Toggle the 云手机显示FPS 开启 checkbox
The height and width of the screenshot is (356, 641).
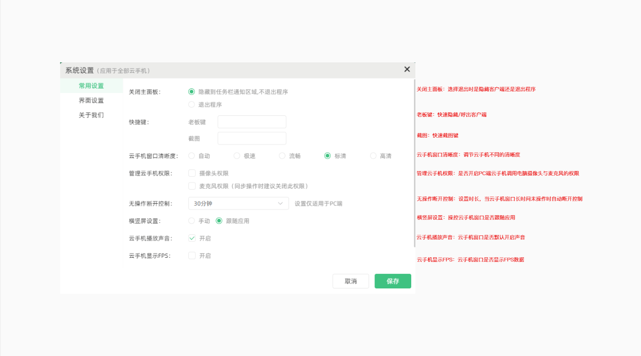pyautogui.click(x=192, y=256)
